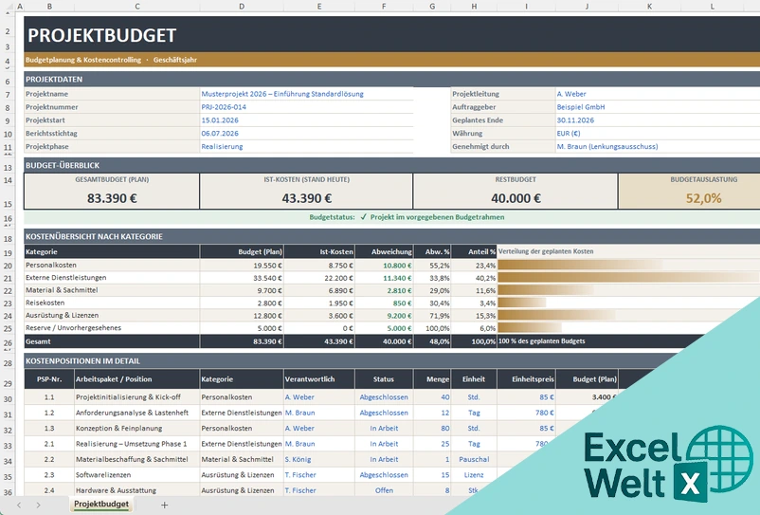This screenshot has width=760, height=515.
Task: Click Ist-Kosten value 43.390 € in overview
Action: coord(306,198)
